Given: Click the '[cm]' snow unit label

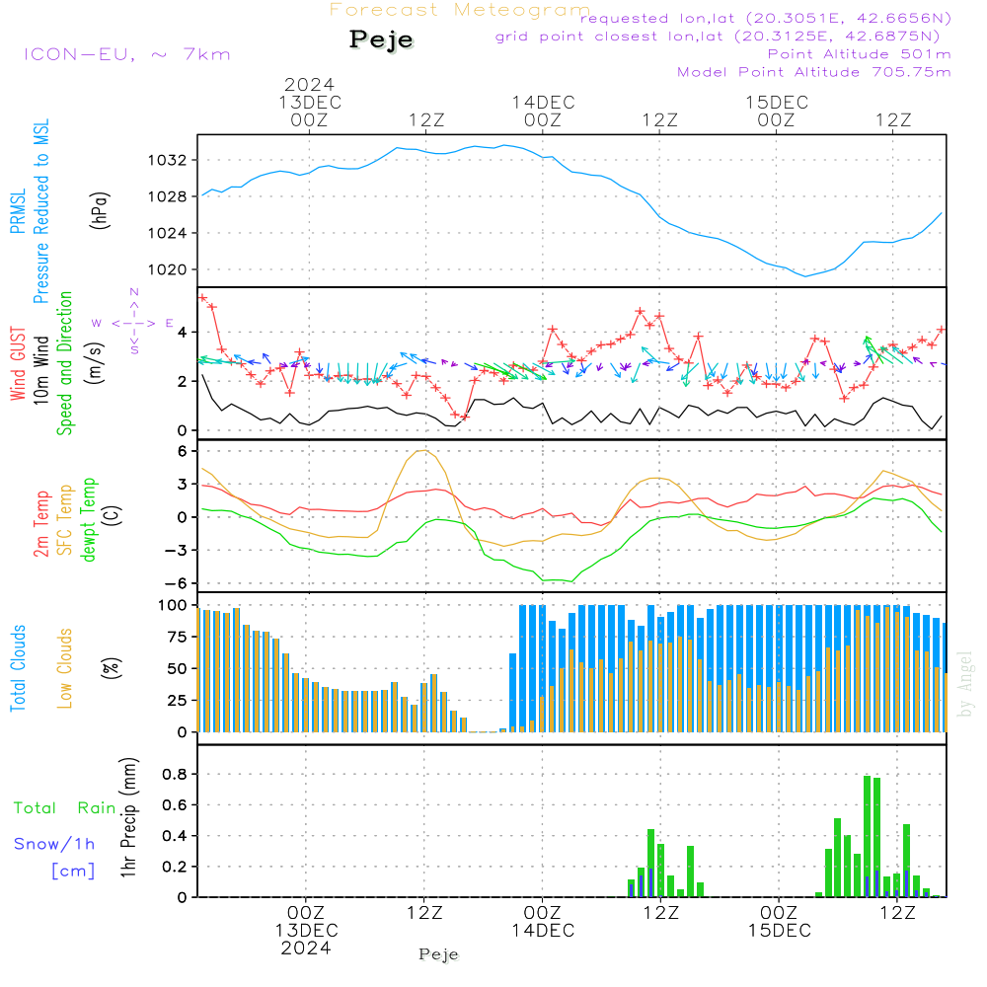Looking at the screenshot, I should 73,872.
